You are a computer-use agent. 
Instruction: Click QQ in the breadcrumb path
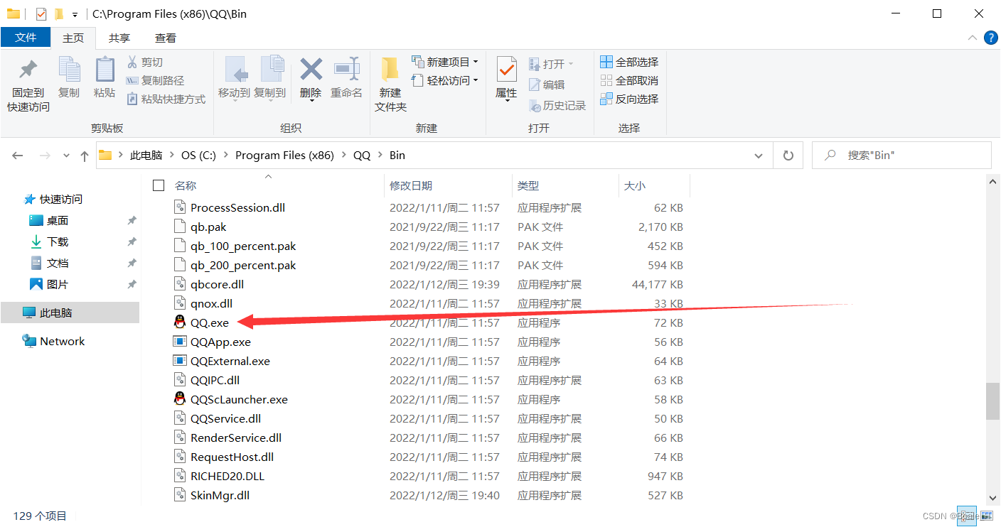pyautogui.click(x=362, y=155)
